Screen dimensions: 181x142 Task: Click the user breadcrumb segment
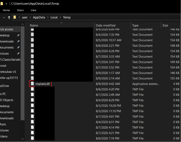(25, 17)
